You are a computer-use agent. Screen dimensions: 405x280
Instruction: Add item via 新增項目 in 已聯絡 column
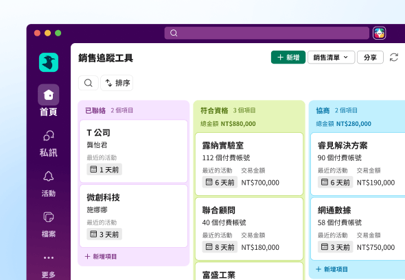pyautogui.click(x=101, y=257)
